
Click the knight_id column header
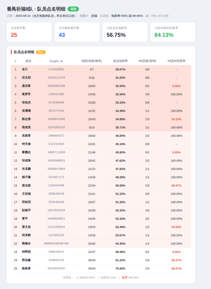[x=56, y=61]
